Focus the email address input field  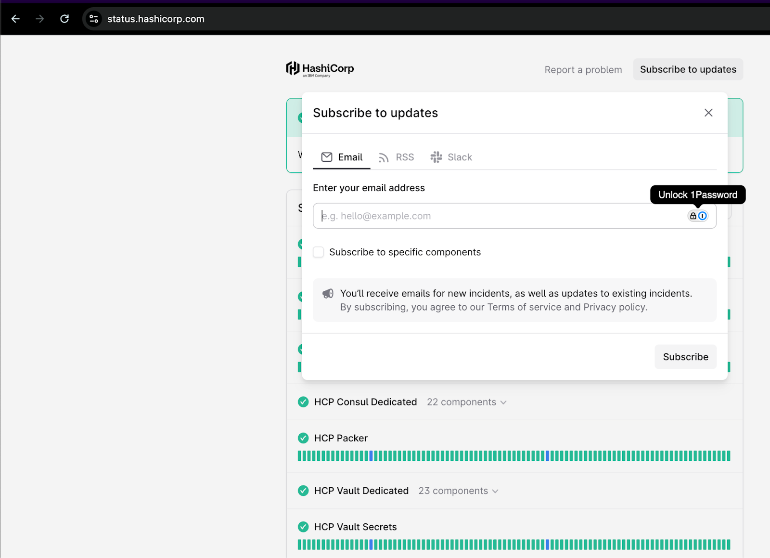click(x=500, y=216)
